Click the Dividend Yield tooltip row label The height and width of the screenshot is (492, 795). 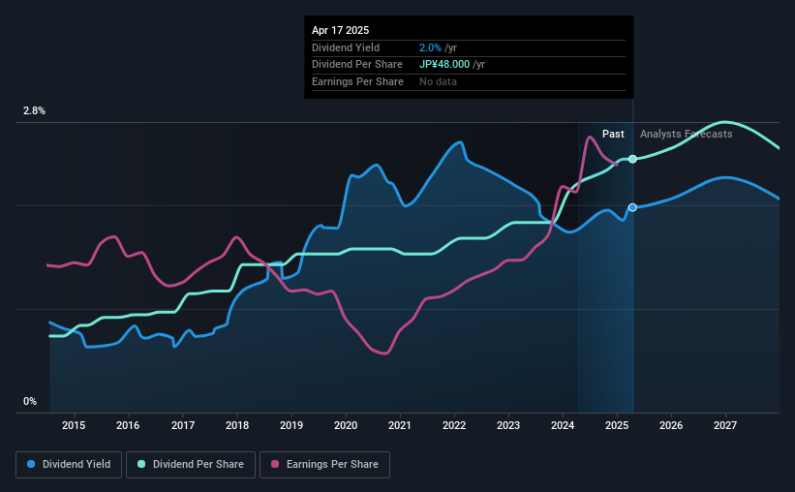[346, 47]
